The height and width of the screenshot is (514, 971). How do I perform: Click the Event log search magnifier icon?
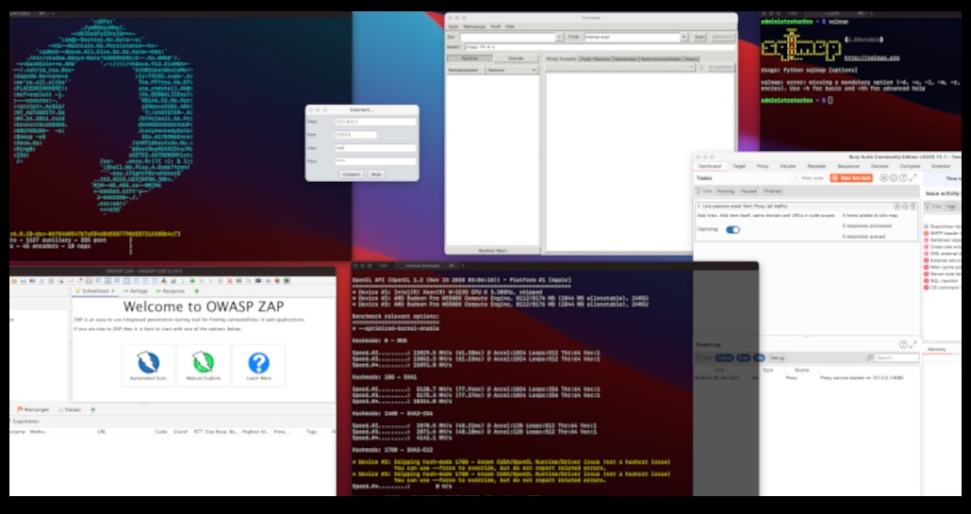tap(872, 357)
